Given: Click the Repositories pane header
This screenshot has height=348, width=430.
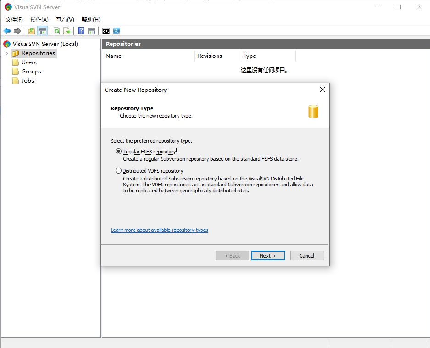Looking at the screenshot, I should pos(265,44).
